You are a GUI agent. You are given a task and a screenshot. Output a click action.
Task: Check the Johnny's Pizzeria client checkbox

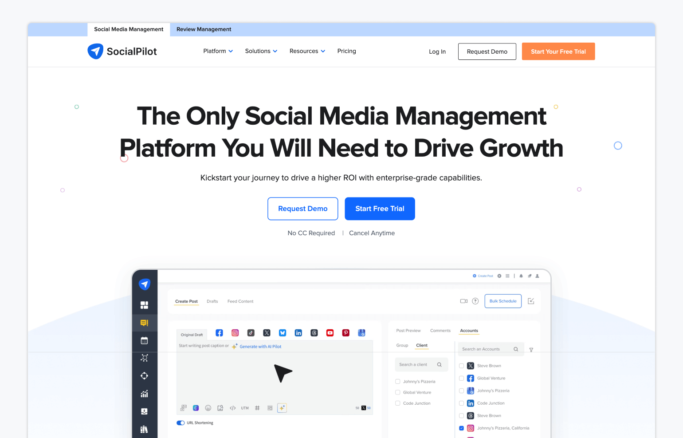[398, 382]
